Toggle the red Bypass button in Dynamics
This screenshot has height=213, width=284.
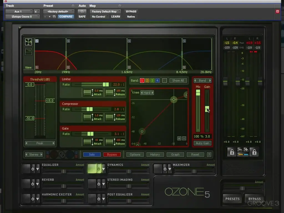pyautogui.click(x=112, y=154)
